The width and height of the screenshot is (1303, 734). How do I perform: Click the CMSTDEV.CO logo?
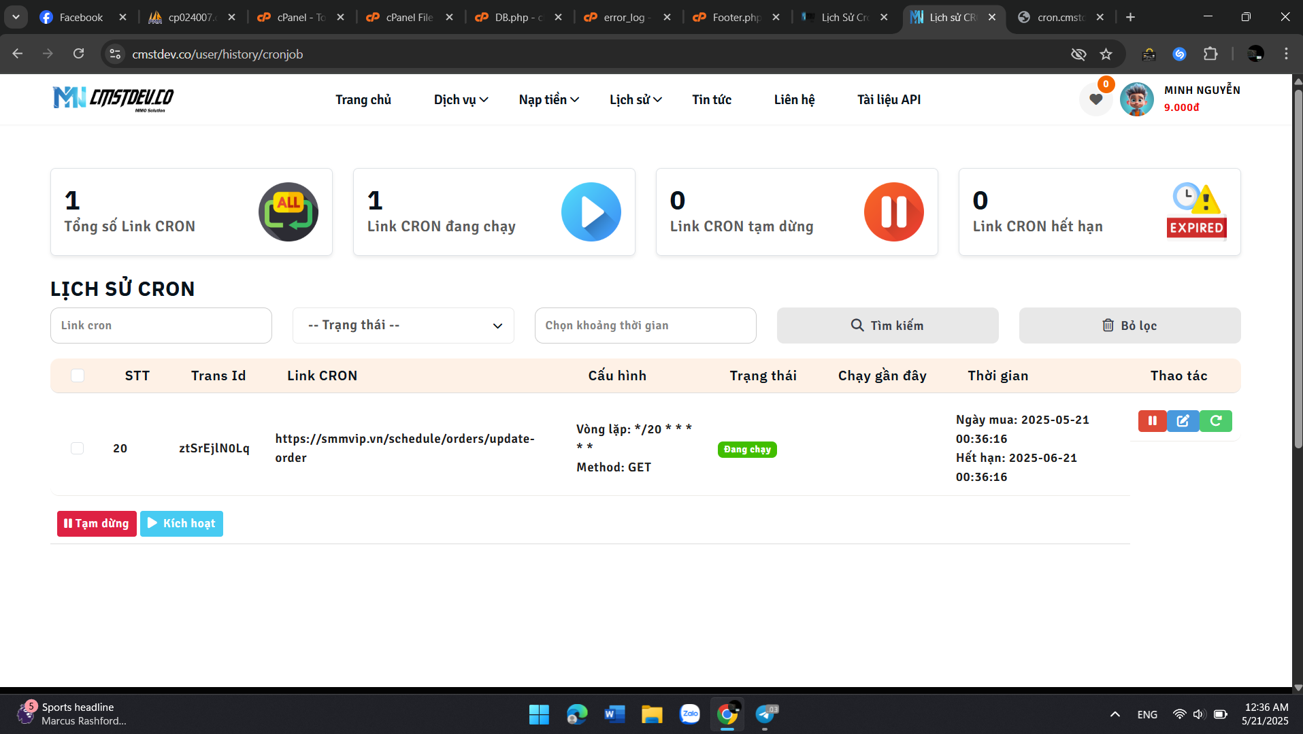tap(113, 99)
